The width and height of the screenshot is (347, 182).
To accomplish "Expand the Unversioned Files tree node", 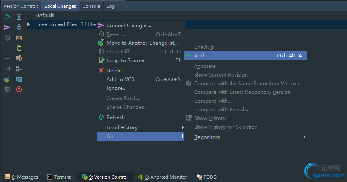I will tap(29, 24).
